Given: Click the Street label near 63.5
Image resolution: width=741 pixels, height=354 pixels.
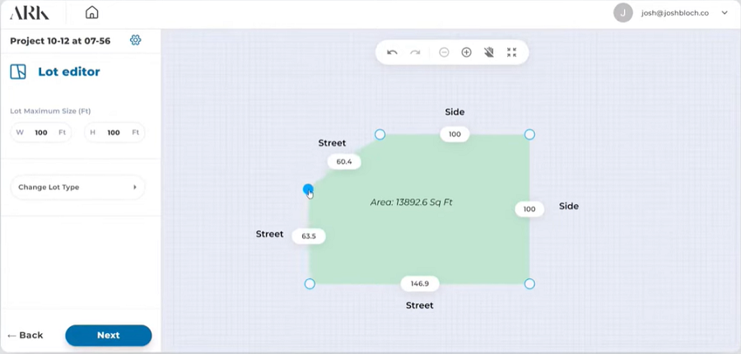Looking at the screenshot, I should [x=270, y=234].
